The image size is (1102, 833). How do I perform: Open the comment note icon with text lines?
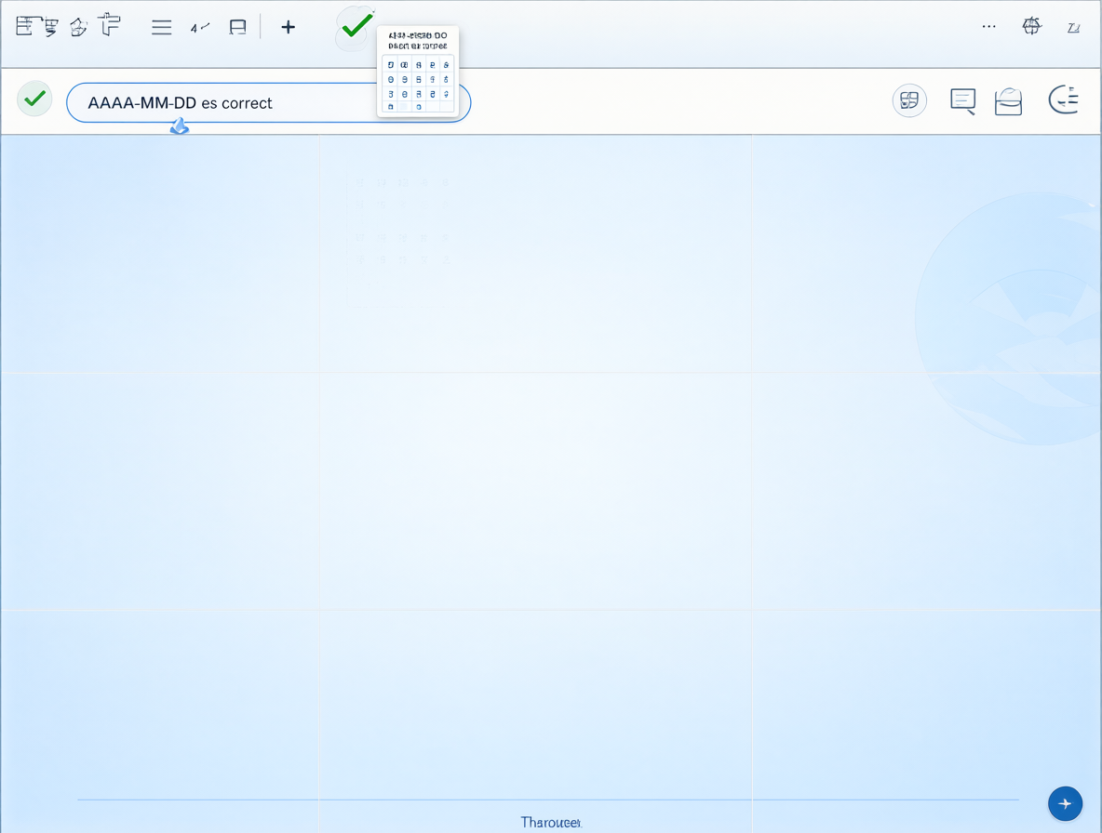962,101
